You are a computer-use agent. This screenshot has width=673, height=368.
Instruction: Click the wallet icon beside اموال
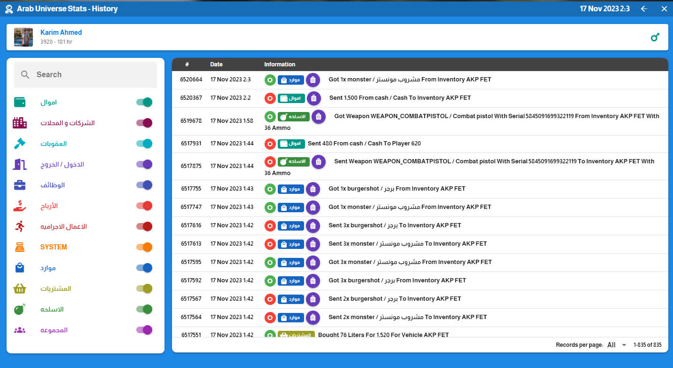[x=20, y=102]
